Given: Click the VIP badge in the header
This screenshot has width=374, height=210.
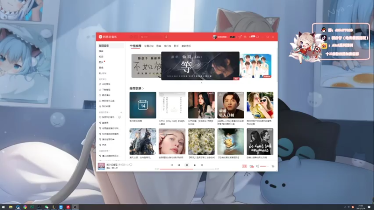Looking at the screenshot, I should 232,37.
